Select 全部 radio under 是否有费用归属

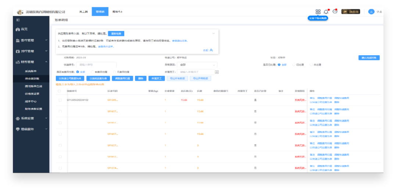click(78, 72)
